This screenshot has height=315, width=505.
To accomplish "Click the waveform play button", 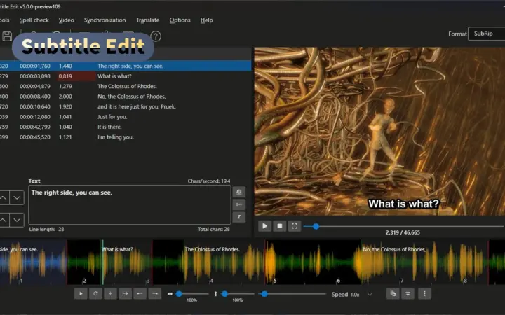I will pos(81,293).
